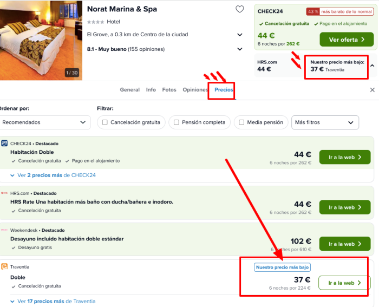Click Desayuno incluido habitación doble estándar text

point(67,239)
